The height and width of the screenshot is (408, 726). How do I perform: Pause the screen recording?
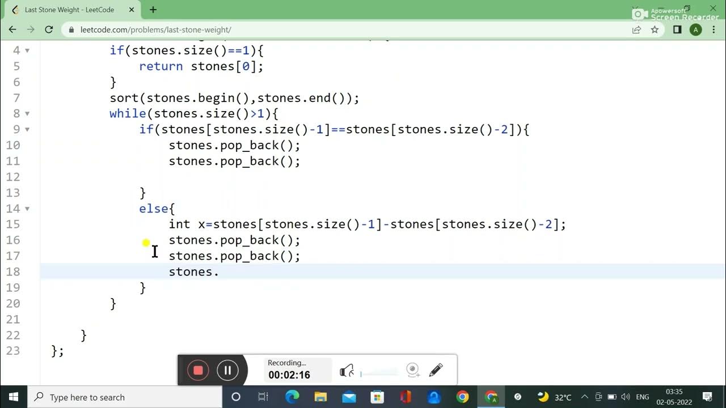tap(227, 371)
